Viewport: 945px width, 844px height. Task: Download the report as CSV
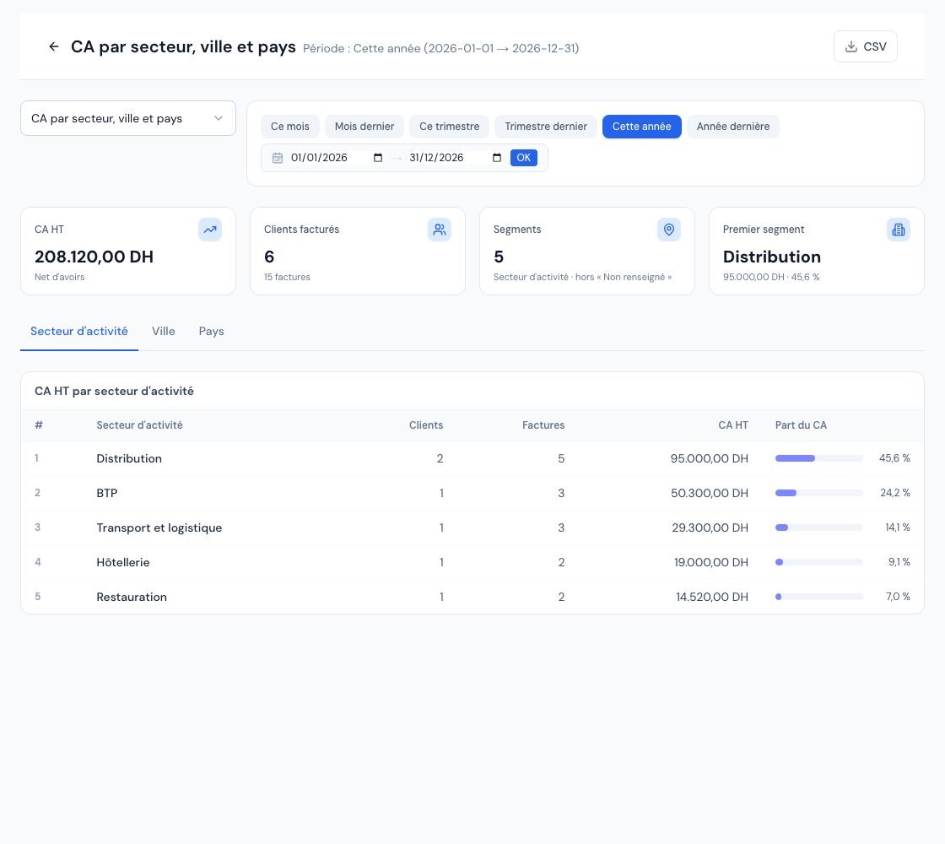[866, 46]
